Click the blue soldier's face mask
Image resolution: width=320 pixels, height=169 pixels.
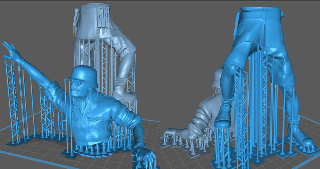click(77, 90)
